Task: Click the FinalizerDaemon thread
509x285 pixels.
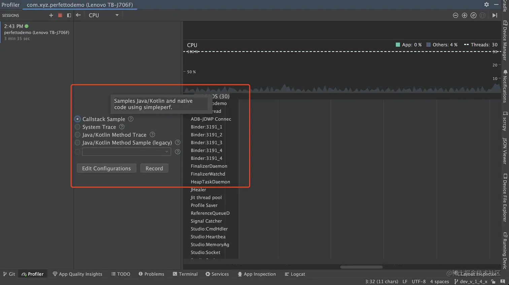Action: point(209,166)
